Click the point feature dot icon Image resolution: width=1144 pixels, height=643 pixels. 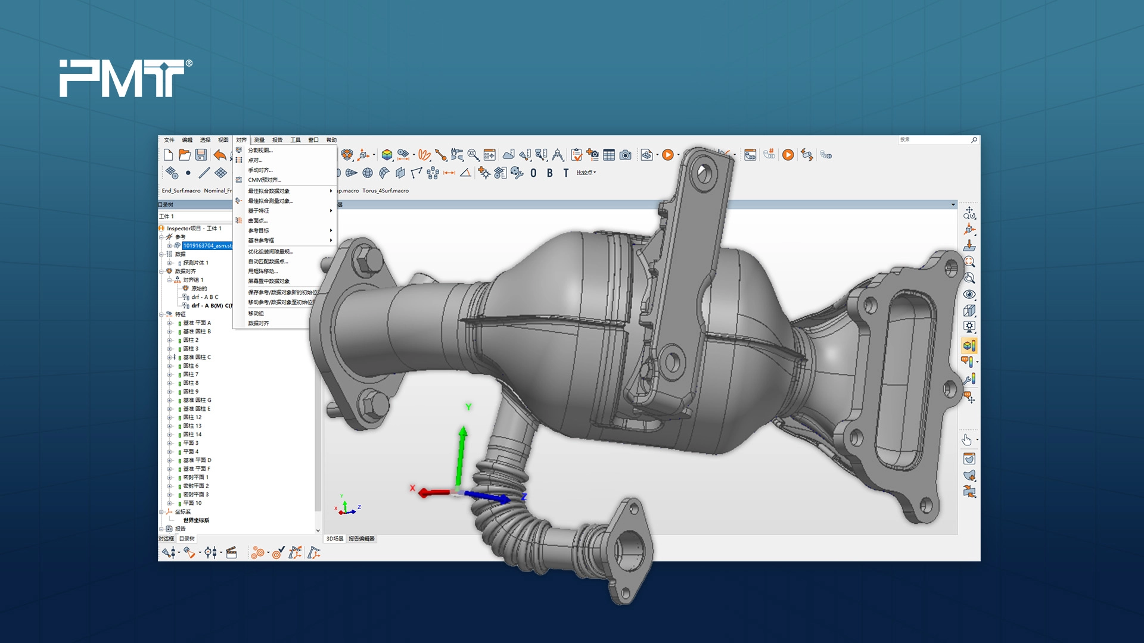click(x=188, y=173)
